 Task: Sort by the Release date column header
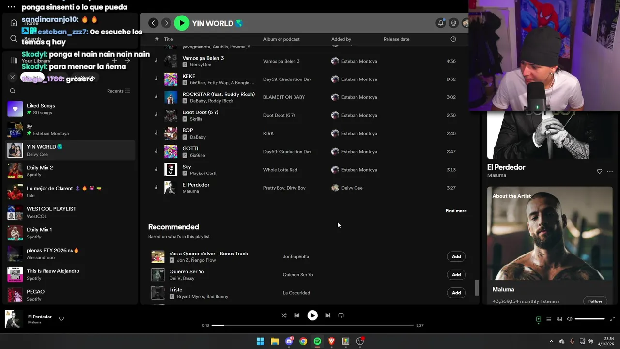coord(396,39)
